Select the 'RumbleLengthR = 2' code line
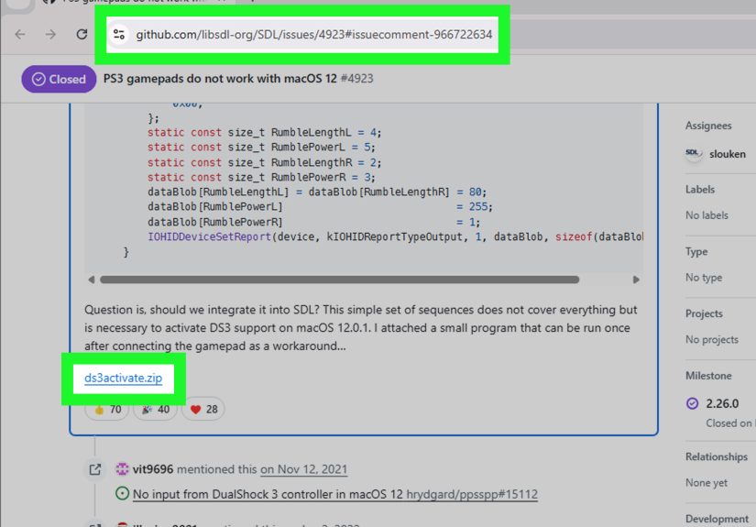Screen dimensions: 756x527 (x=264, y=162)
